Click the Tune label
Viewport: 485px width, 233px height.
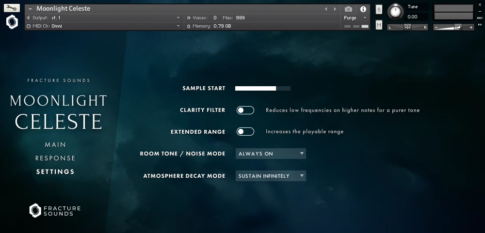[x=413, y=7]
